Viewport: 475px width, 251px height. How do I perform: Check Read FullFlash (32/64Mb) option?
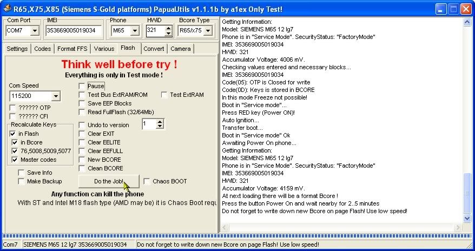(82, 112)
